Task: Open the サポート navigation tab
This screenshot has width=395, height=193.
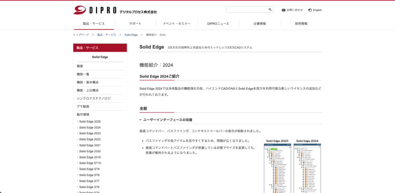Action: coord(135,23)
